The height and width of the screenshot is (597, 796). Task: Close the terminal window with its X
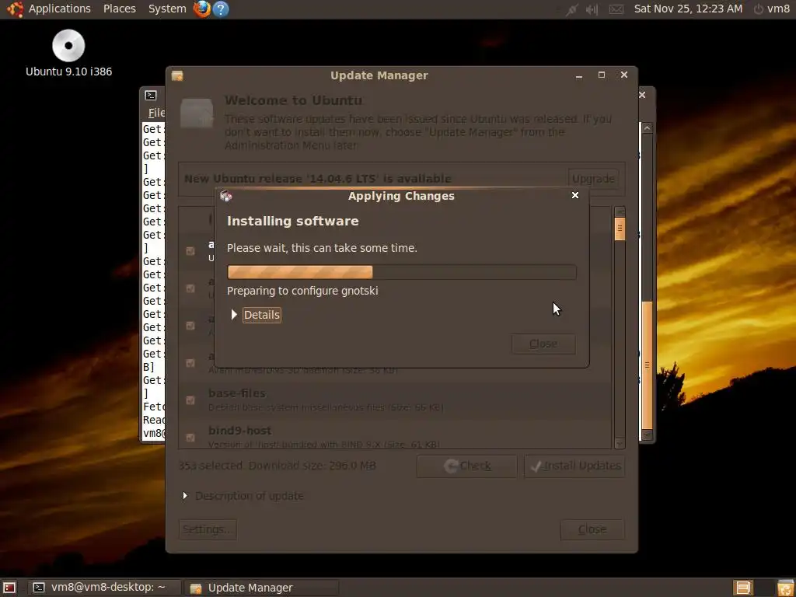point(642,95)
